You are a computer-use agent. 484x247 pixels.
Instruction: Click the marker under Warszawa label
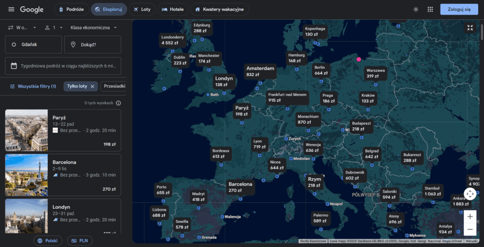click(x=376, y=84)
